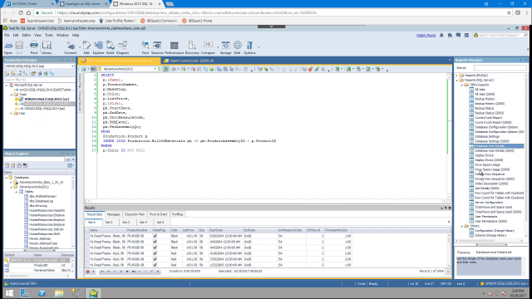Toggle the AutoCommit ON status setting
The width and height of the screenshot is (532, 299).
22,283
